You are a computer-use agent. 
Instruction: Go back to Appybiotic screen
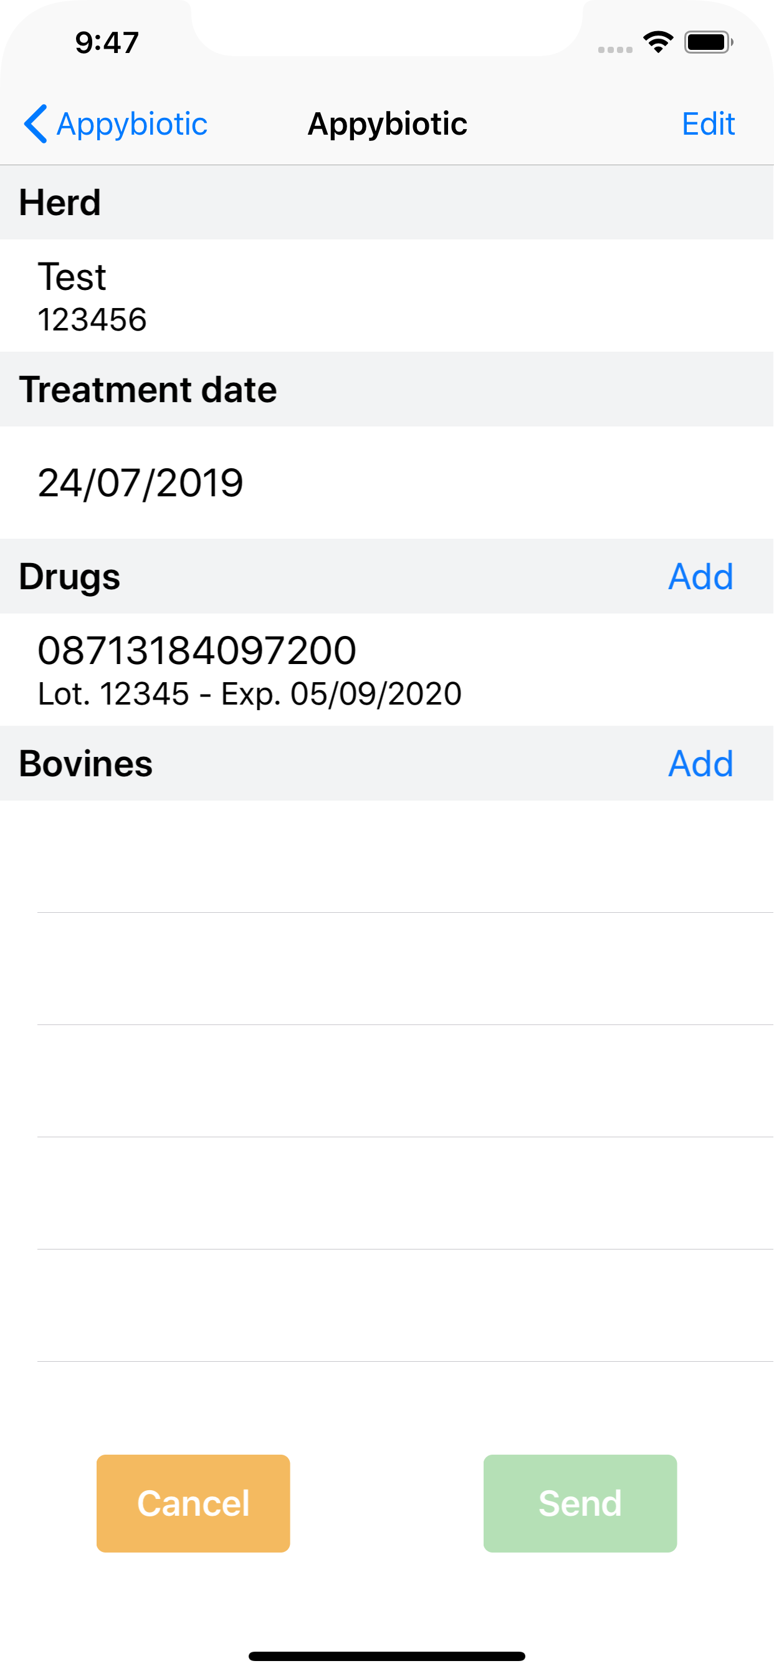[x=116, y=123]
